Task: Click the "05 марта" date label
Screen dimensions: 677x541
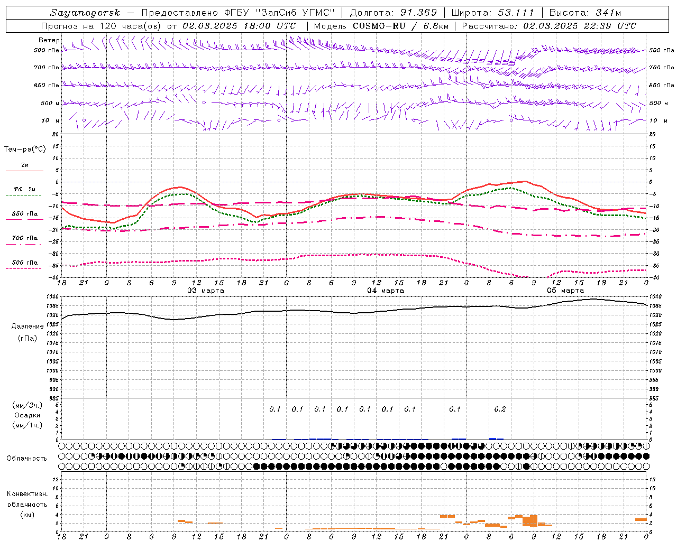Action: (565, 291)
